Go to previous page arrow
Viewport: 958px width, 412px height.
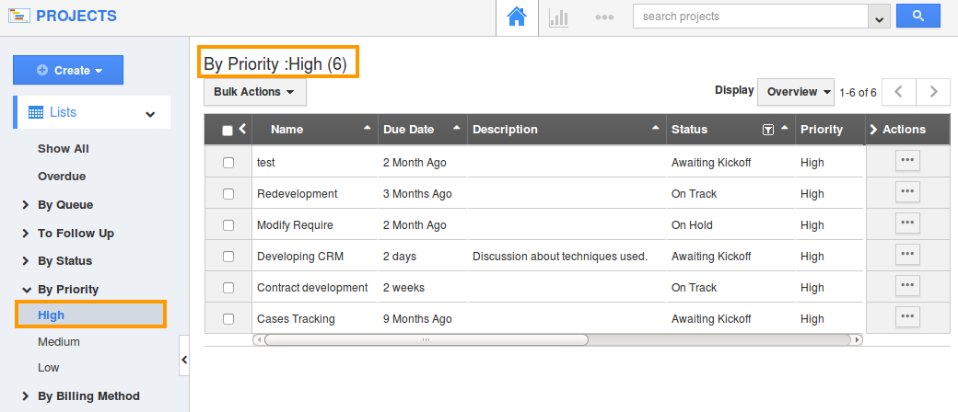pyautogui.click(x=898, y=92)
